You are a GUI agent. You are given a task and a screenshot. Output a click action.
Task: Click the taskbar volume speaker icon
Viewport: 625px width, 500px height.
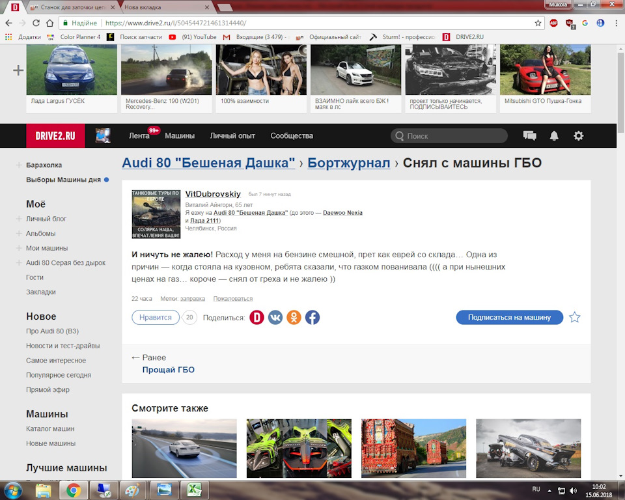[x=573, y=490]
